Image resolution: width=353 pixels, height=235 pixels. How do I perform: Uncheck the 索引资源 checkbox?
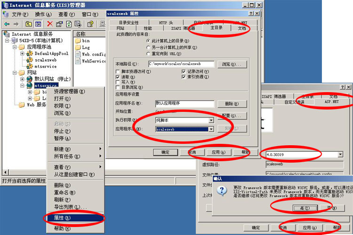(x=184, y=77)
